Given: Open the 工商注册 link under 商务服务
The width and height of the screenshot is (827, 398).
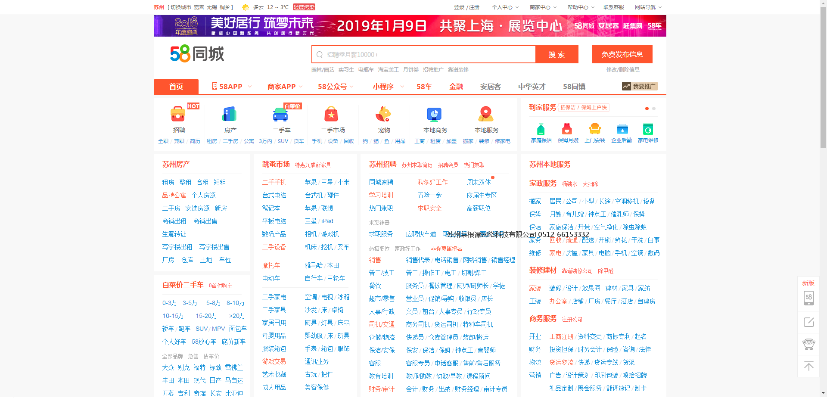Looking at the screenshot, I should 561,336.
